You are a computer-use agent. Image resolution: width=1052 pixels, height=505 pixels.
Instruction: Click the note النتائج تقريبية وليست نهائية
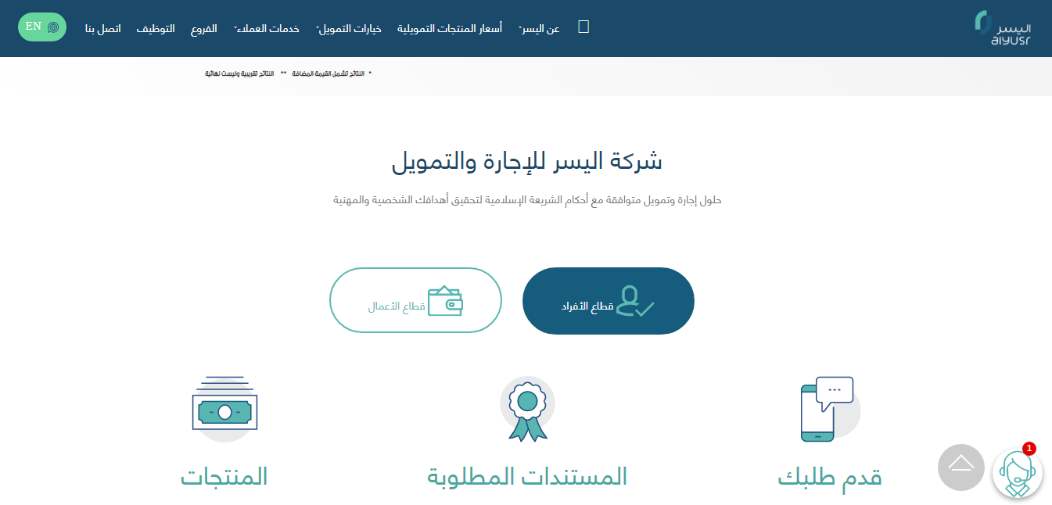click(x=240, y=73)
